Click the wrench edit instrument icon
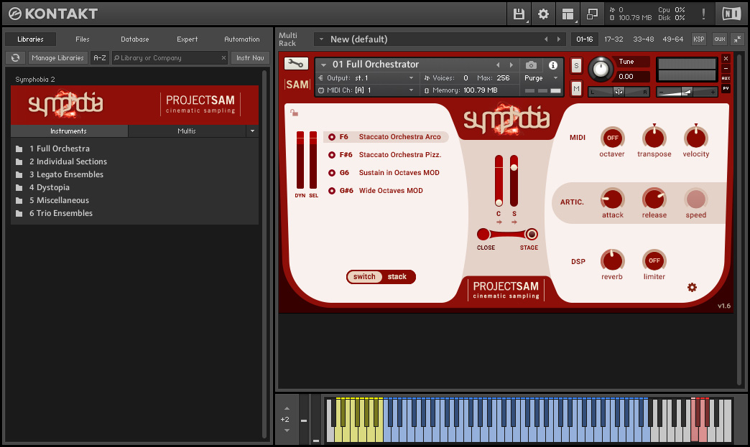The height and width of the screenshot is (447, 750). (x=295, y=64)
